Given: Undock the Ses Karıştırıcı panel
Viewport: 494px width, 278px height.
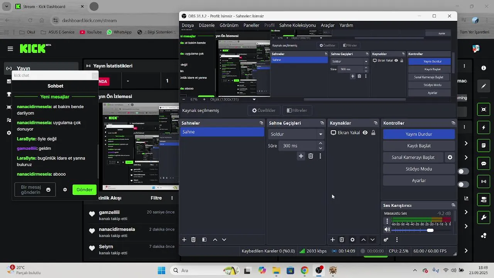Looking at the screenshot, I should point(453,205).
